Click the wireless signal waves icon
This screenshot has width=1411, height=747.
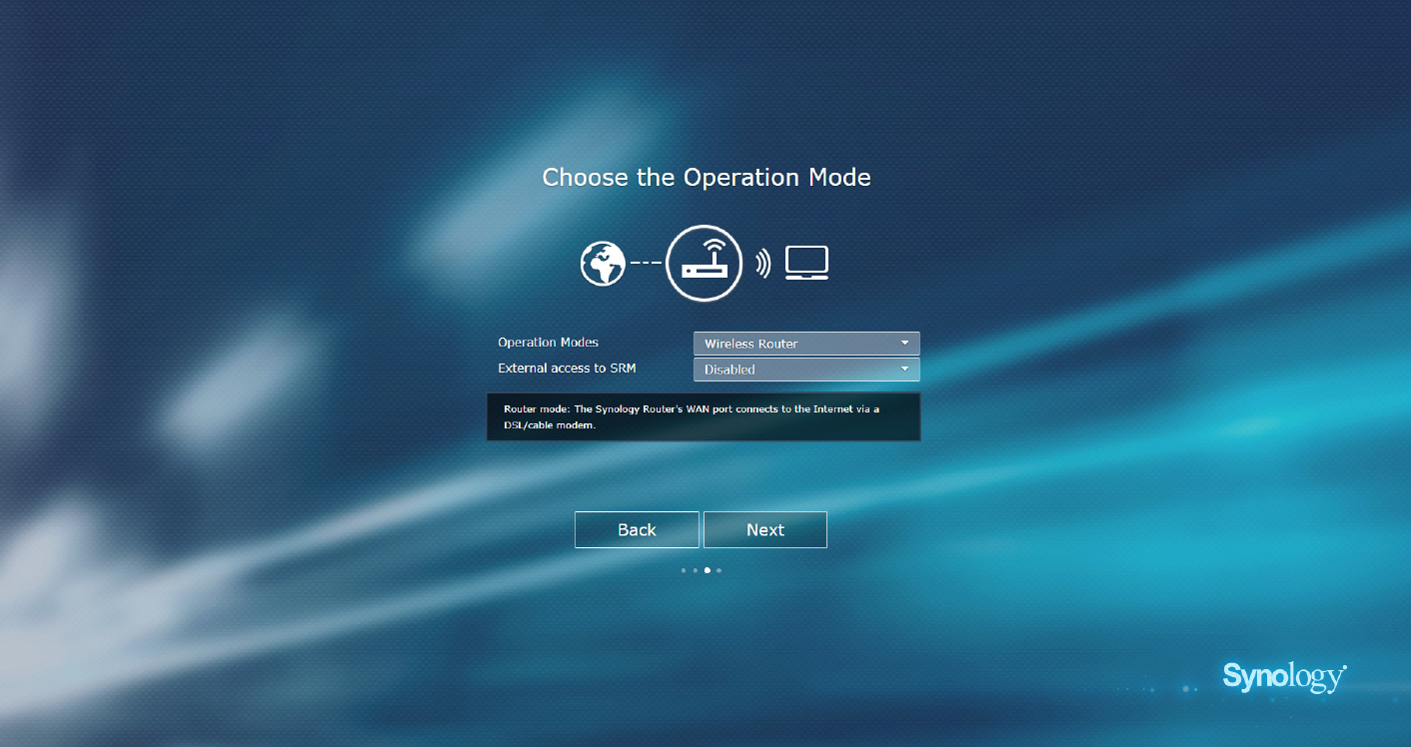point(763,264)
